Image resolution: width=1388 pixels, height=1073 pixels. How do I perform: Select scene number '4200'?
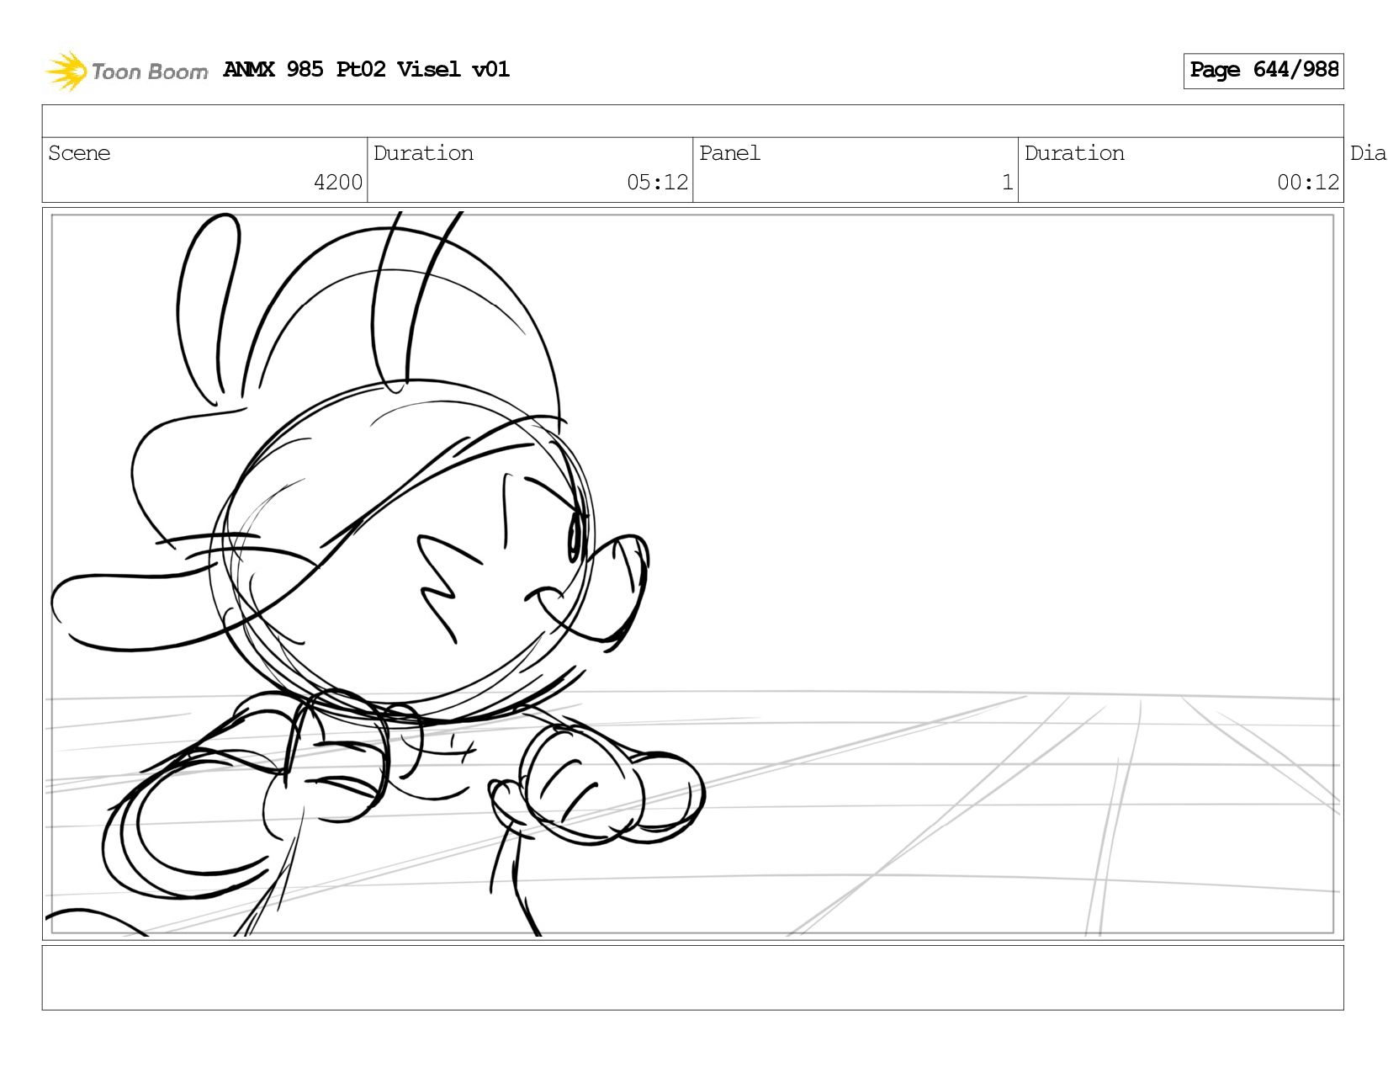click(338, 183)
